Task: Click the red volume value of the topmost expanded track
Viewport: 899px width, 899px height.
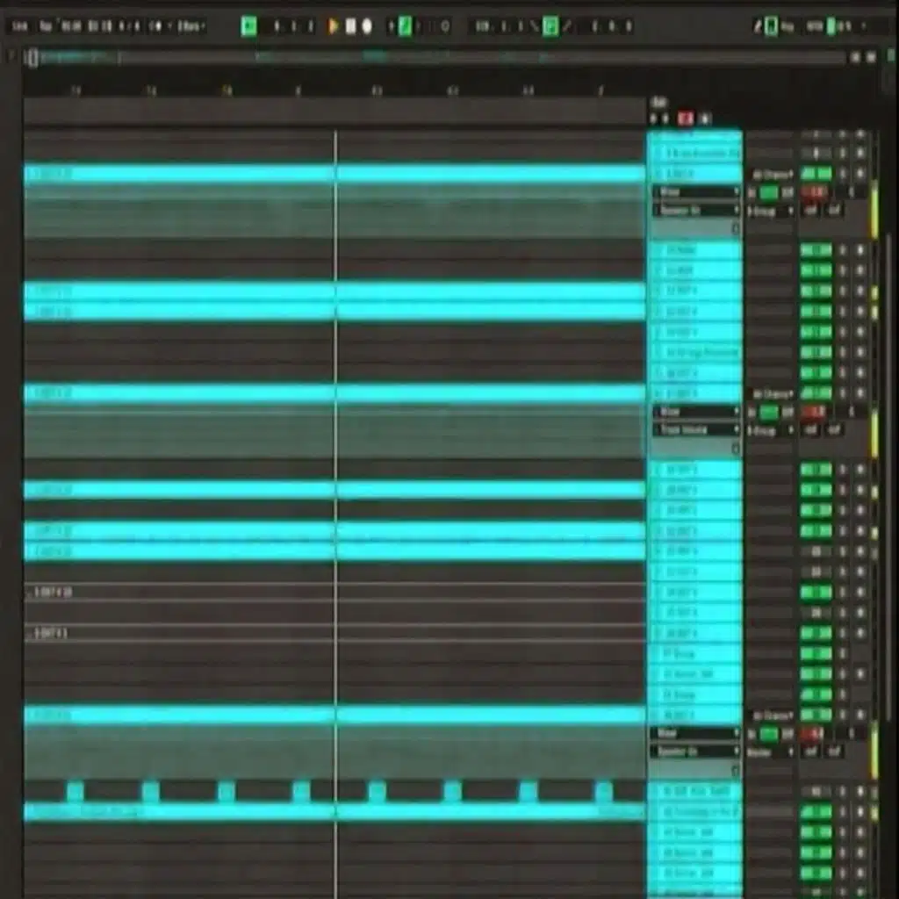Action: pos(814,192)
